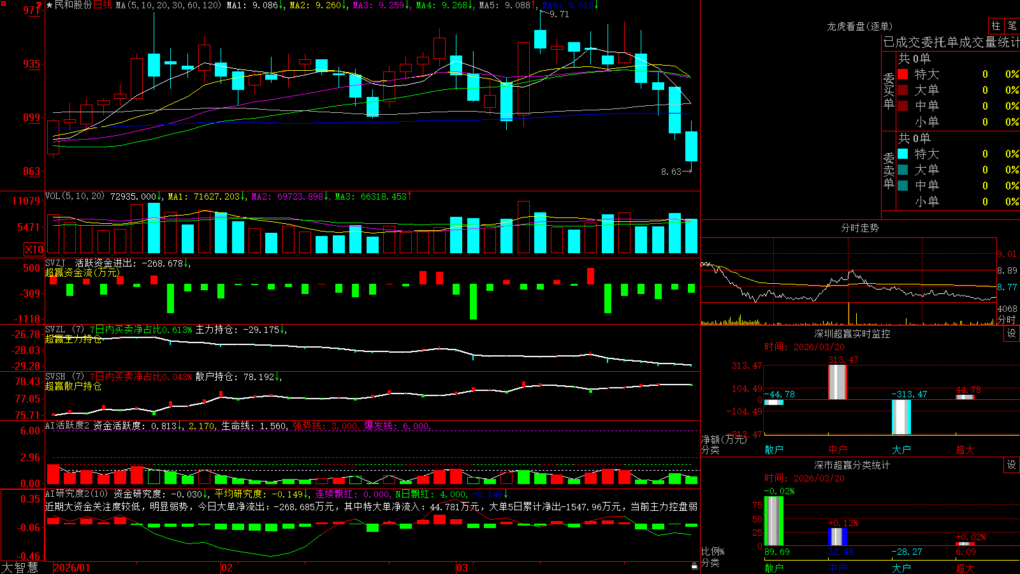Click the 平均研究度 yellow label
Image resolution: width=1020 pixels, height=574 pixels.
[x=239, y=494]
